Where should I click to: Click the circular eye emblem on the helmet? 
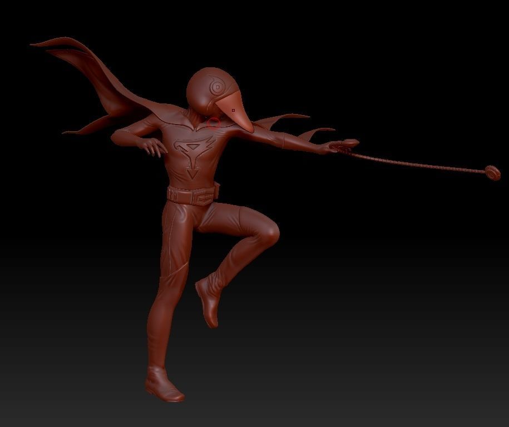pyautogui.click(x=217, y=87)
